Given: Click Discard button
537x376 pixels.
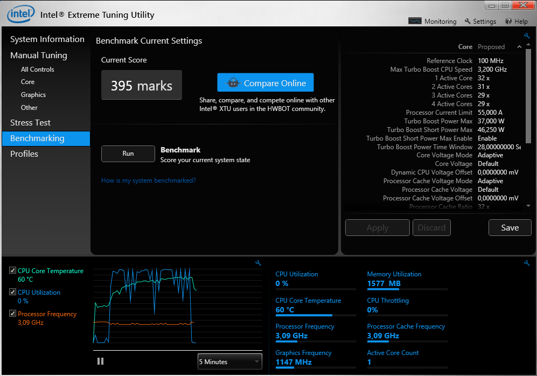Looking at the screenshot, I should [431, 228].
